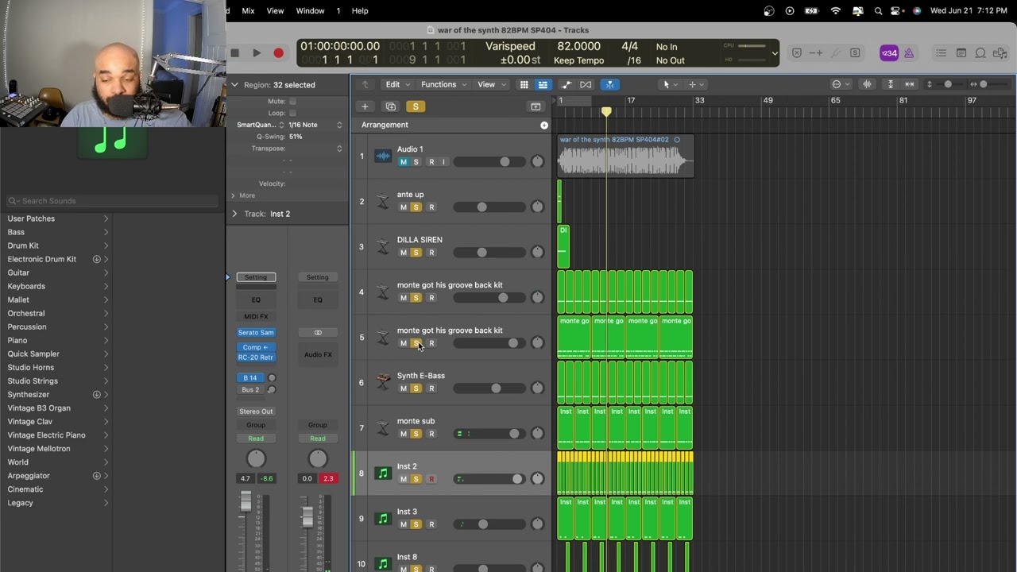Show grid view in Tracks toolbar

[524, 85]
